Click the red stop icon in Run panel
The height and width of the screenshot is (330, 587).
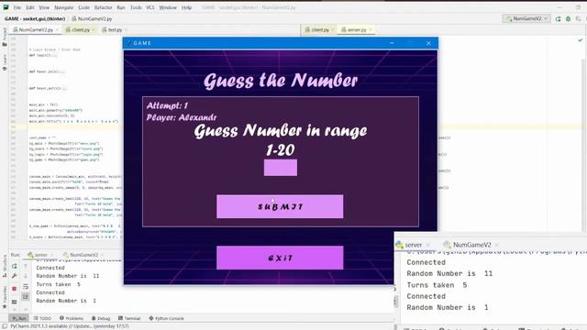pyautogui.click(x=15, y=289)
